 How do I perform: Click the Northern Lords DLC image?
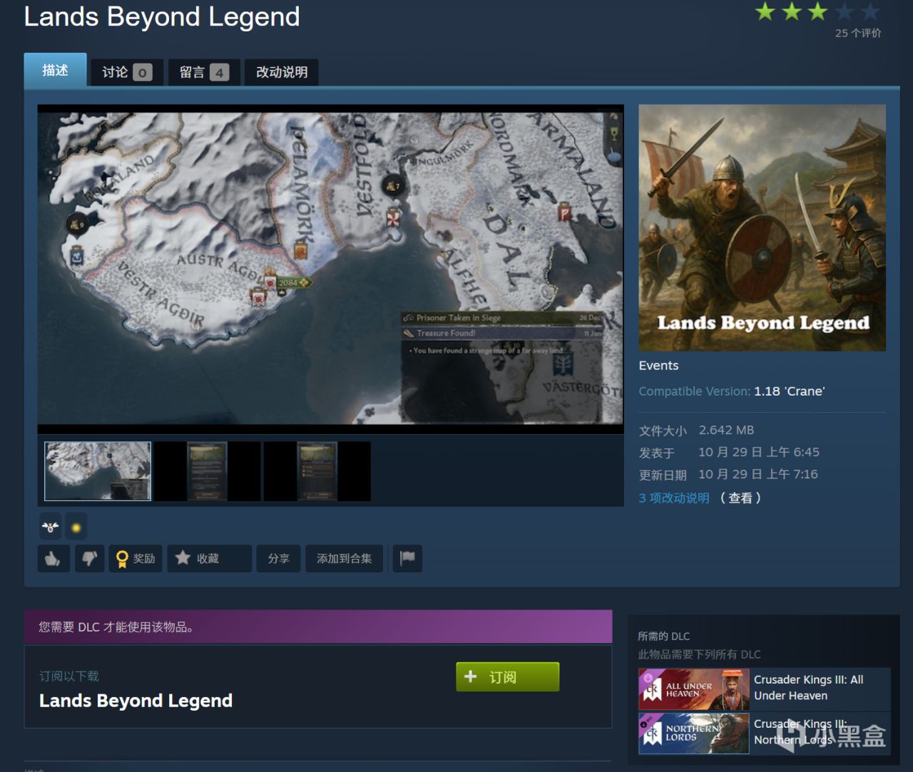click(x=693, y=734)
